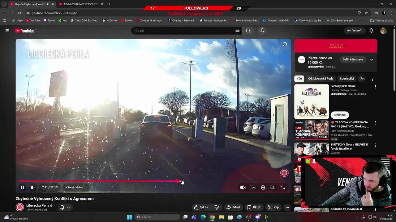Open File Explorer from taskbar

pyautogui.click(x=221, y=217)
